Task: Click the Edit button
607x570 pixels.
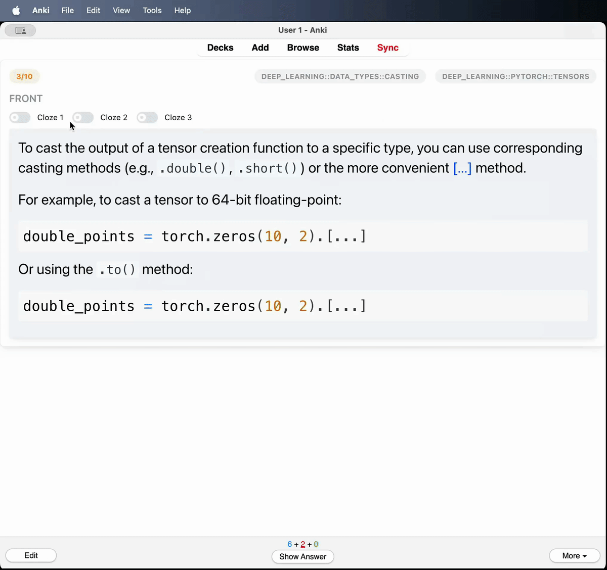Action: tap(31, 555)
